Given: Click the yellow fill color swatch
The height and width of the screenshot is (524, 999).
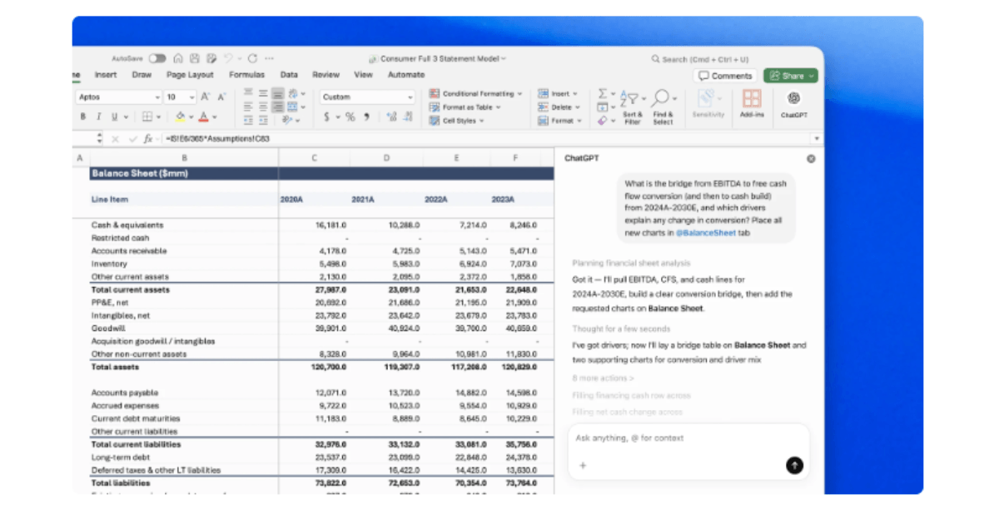Looking at the screenshot, I should [x=181, y=117].
